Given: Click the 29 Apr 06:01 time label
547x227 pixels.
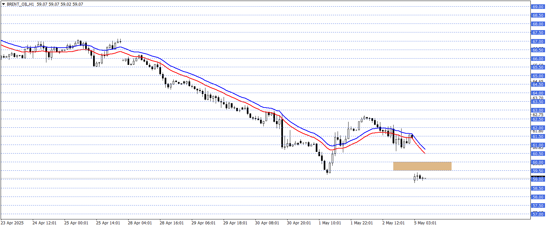Looking at the screenshot, I should point(203,223).
